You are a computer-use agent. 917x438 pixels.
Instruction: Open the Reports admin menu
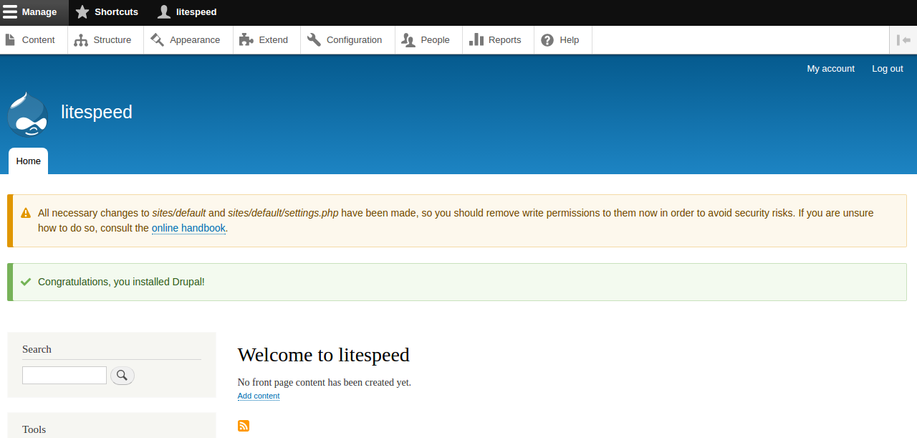498,40
